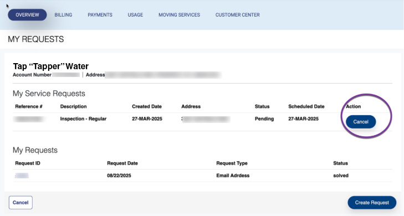Image resolution: width=404 pixels, height=216 pixels.
Task: Go to the Payments tab
Action: [x=100, y=15]
